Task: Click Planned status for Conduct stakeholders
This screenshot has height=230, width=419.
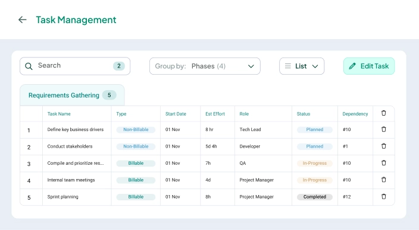Action: point(314,146)
